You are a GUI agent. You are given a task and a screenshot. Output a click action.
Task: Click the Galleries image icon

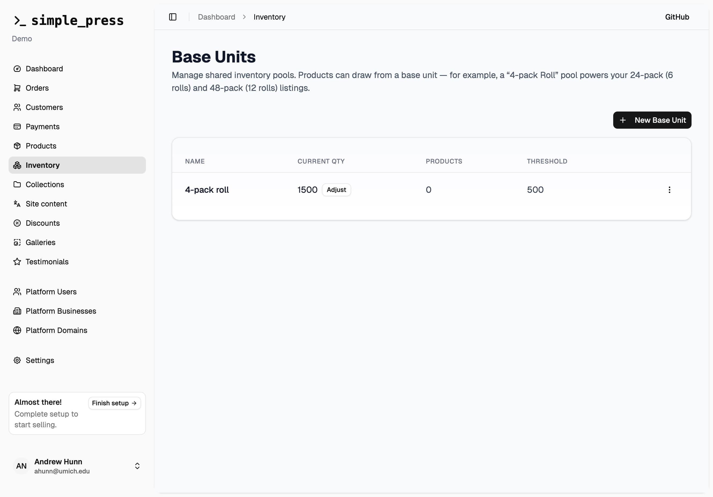[x=17, y=242]
